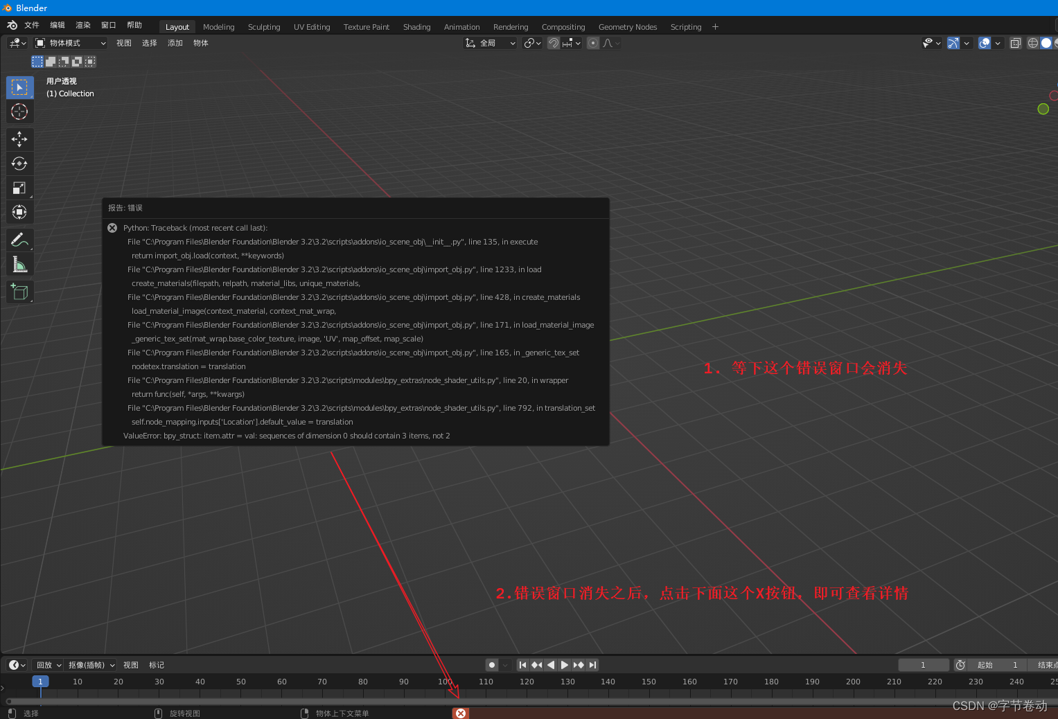
Task: Activate the 3D Cursor tool
Action: click(x=19, y=112)
